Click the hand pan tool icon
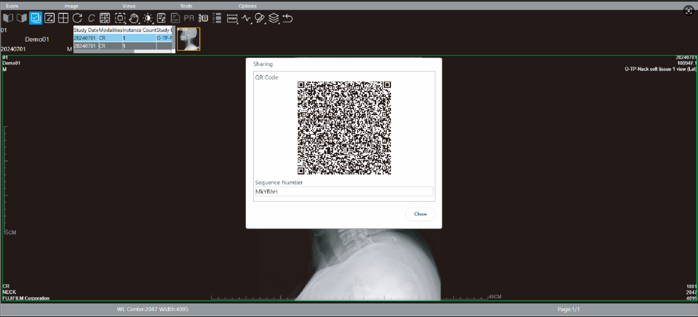 tap(134, 18)
